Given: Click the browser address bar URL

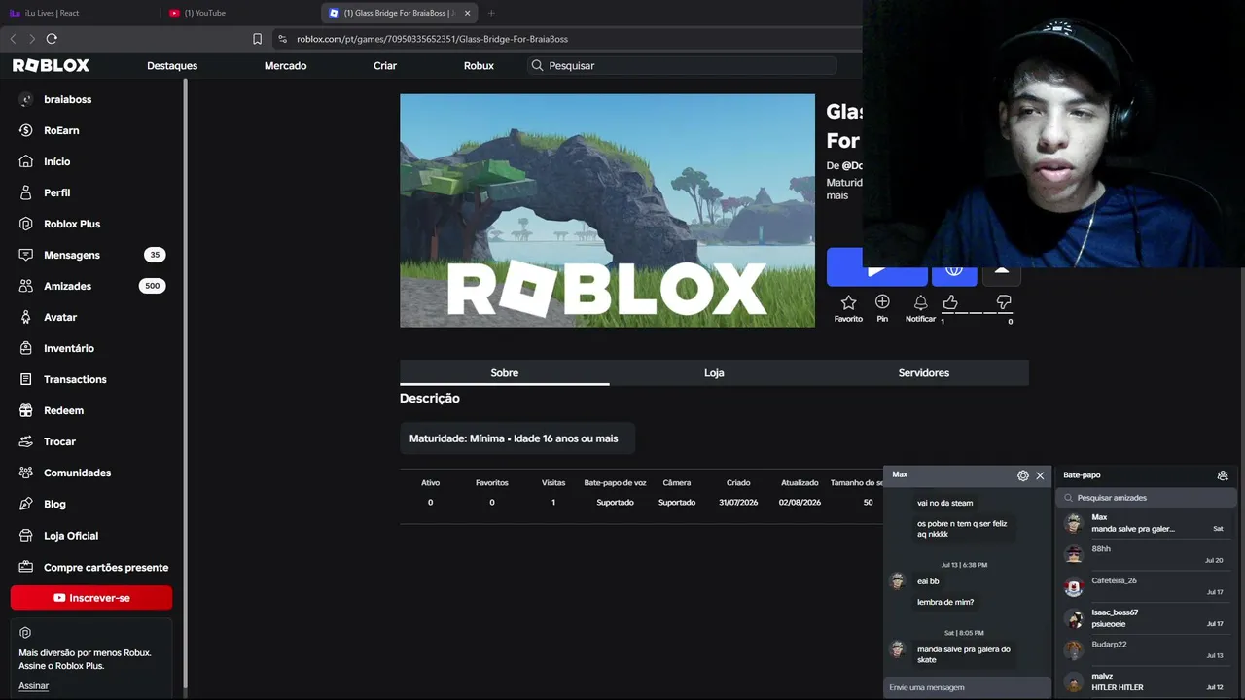Looking at the screenshot, I should pyautogui.click(x=432, y=39).
